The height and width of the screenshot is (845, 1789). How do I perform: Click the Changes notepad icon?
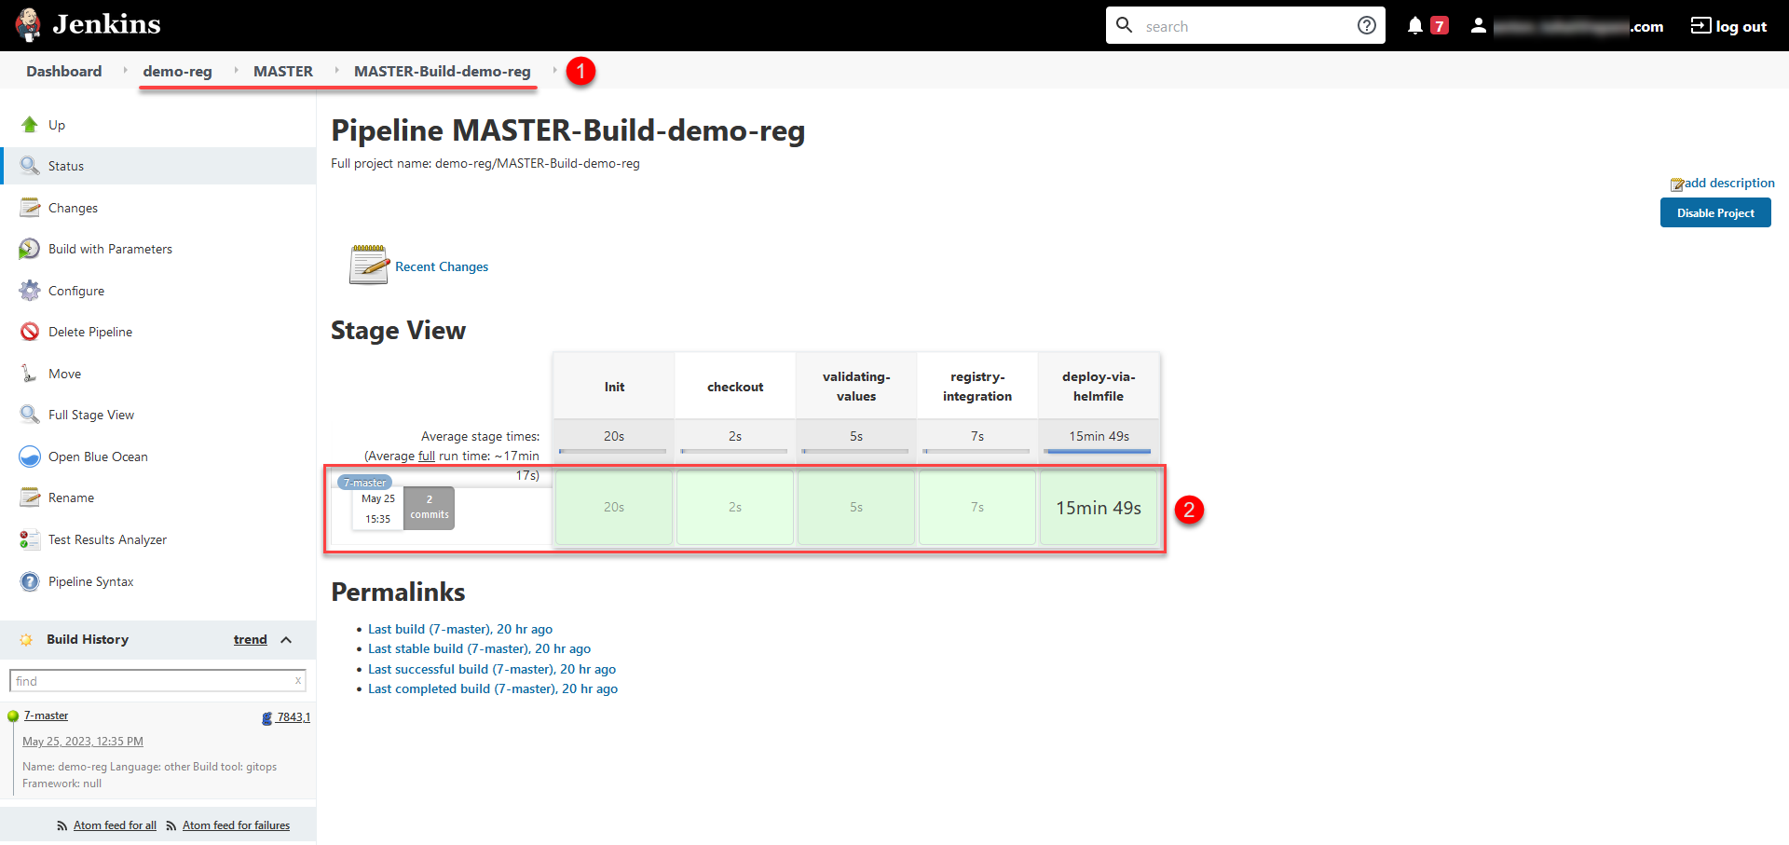click(30, 208)
